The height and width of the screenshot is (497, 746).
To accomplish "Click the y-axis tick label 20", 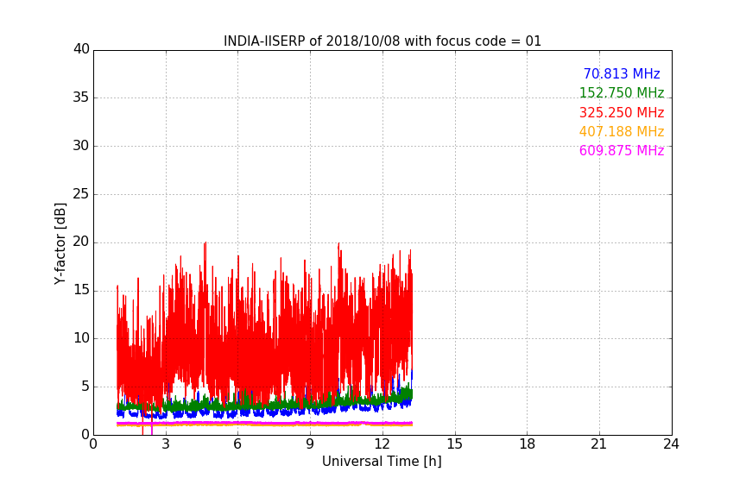I will tap(81, 242).
